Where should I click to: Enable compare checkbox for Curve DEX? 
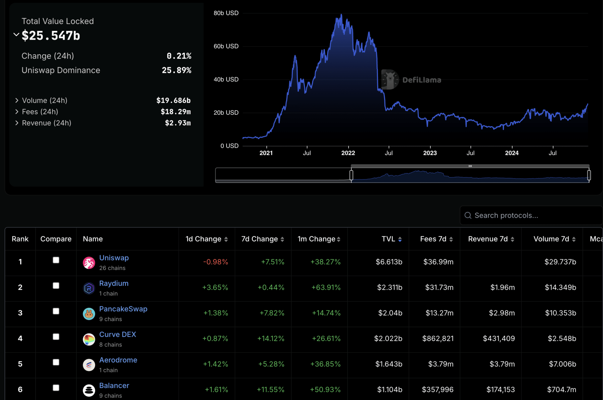click(x=56, y=337)
